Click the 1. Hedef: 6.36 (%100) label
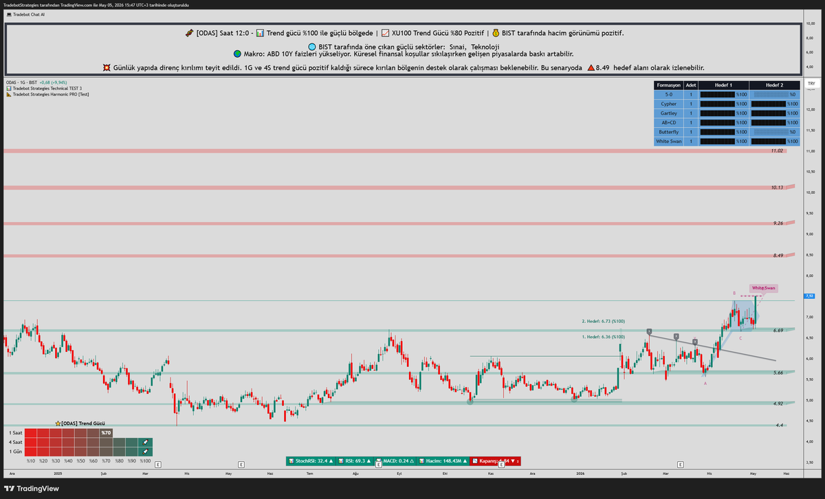Image resolution: width=825 pixels, height=499 pixels. coord(604,337)
